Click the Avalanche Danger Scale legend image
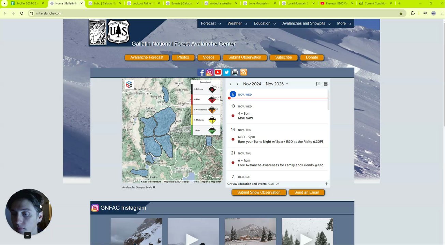Screen dimensions: 445x245 [x=206, y=108]
